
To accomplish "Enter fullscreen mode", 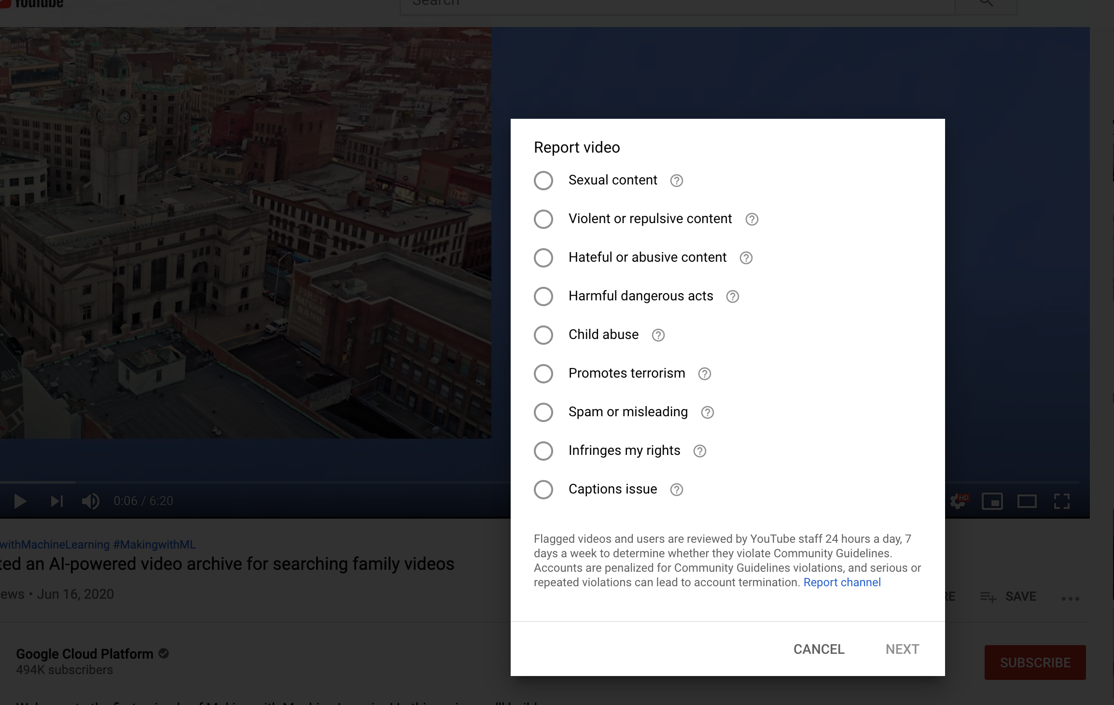I will (1060, 501).
